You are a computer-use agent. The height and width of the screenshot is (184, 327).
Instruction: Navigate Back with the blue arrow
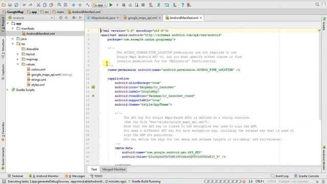pyautogui.click(x=74, y=5)
